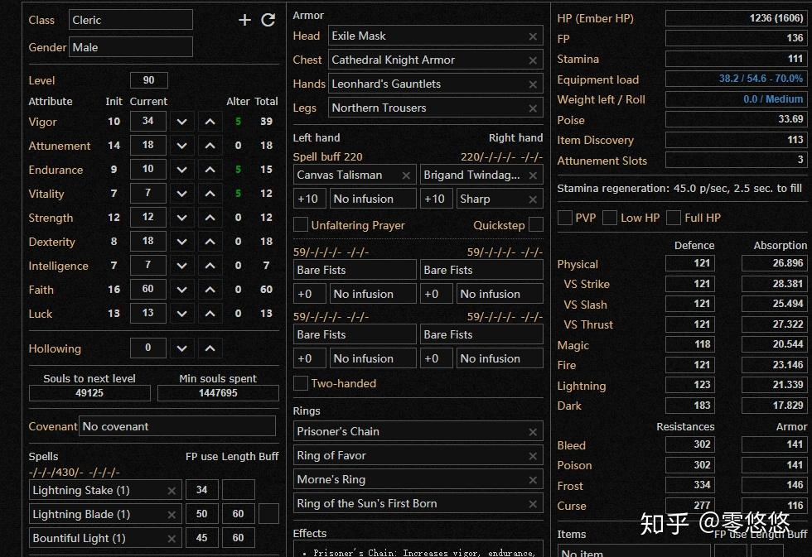Click the Faith current value field
812x557 pixels.
tap(148, 289)
